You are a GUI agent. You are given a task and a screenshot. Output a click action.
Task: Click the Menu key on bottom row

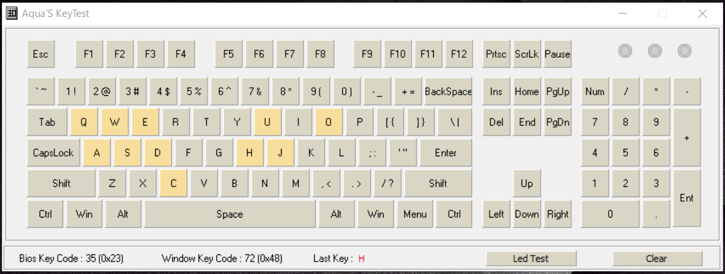tap(415, 214)
